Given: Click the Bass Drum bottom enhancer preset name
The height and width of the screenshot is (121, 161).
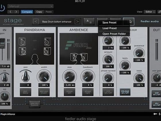Looking at the screenshot, I should coord(57,22).
